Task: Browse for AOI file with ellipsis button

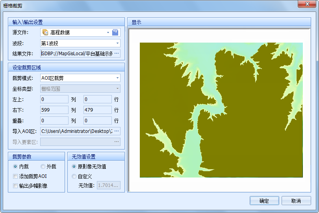Action: 116,131
